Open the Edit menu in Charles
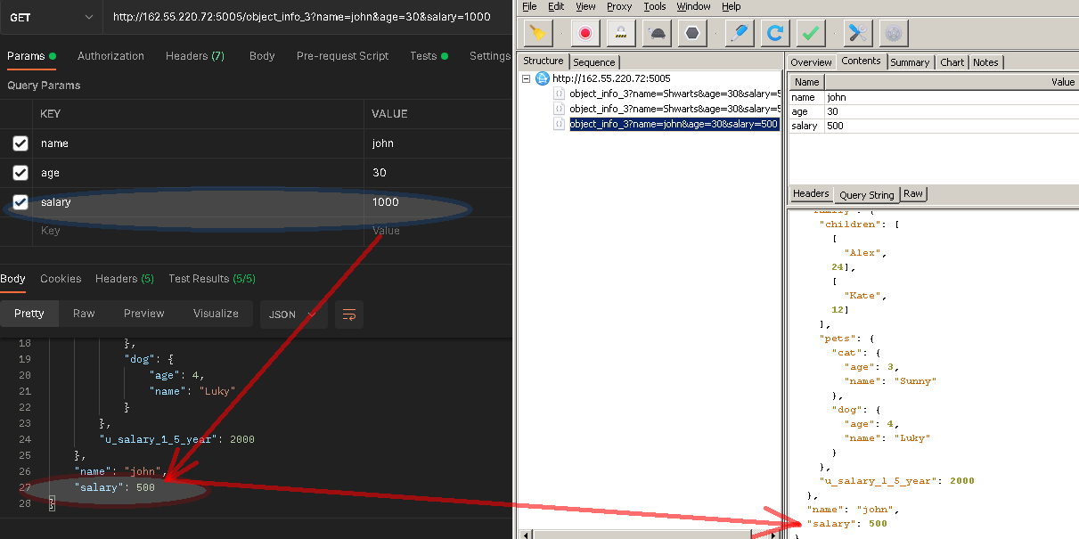1079x539 pixels. [x=557, y=6]
